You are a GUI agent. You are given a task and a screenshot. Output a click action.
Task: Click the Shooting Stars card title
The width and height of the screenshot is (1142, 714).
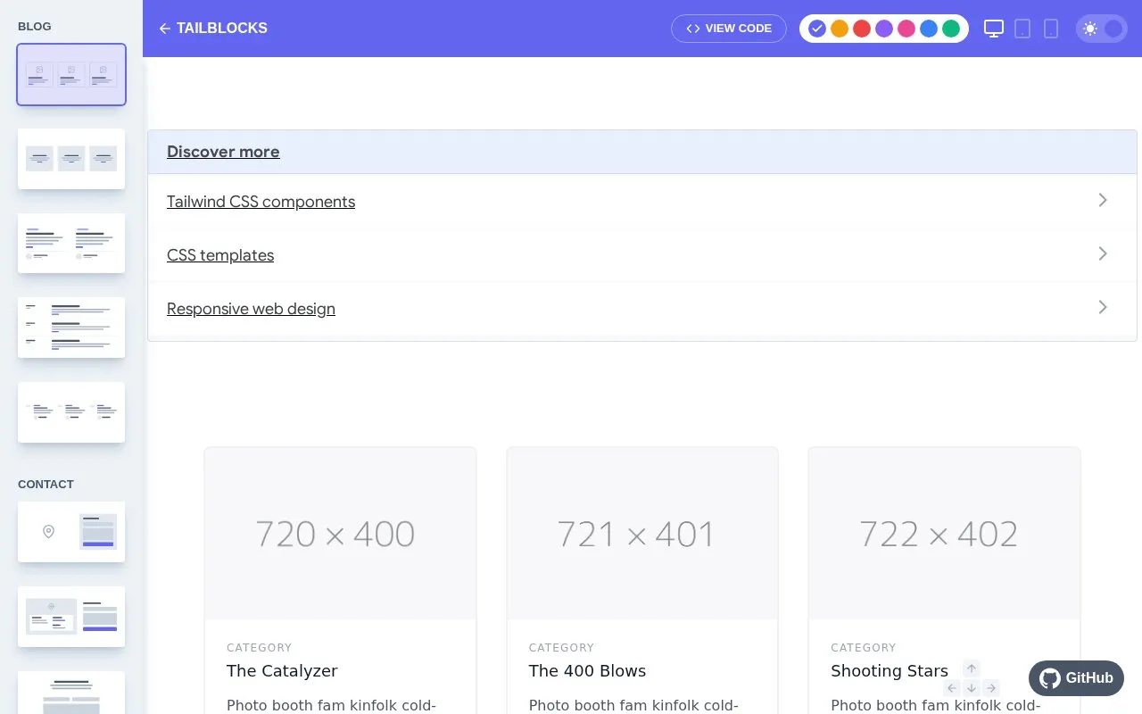point(890,671)
